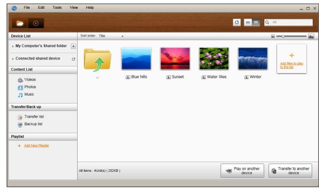Refresh the connected shared devices
Image resolution: width=319 pixels, height=189 pixels.
pos(73,59)
